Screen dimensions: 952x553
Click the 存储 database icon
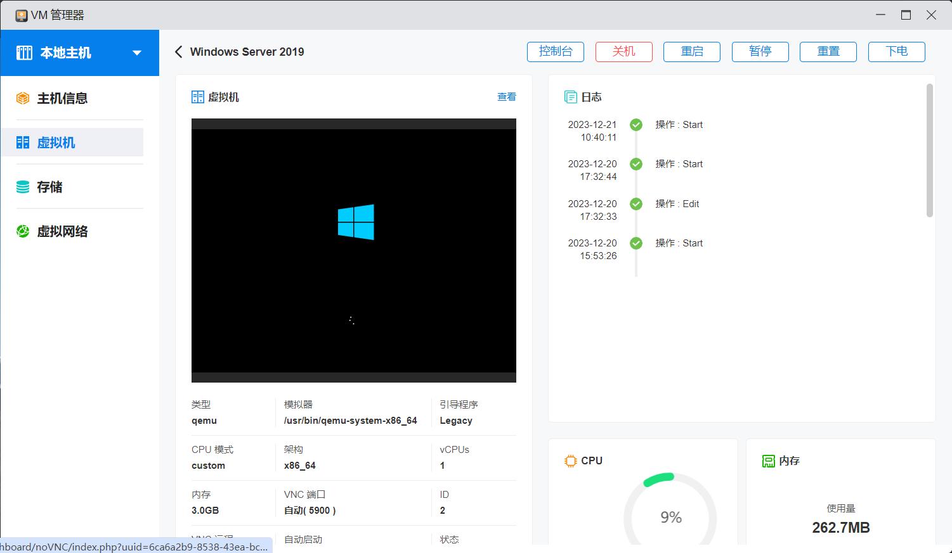(23, 187)
